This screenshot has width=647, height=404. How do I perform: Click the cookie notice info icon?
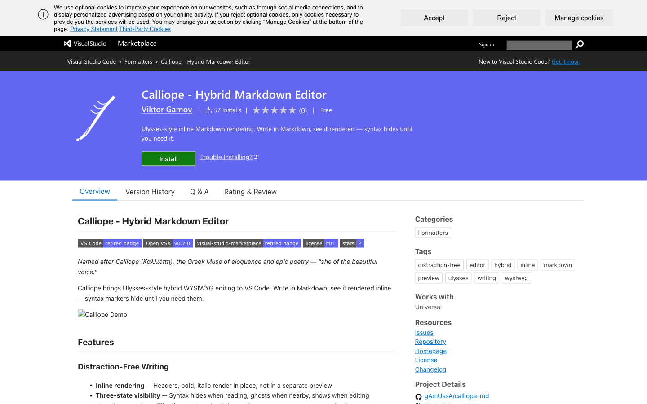[43, 14]
